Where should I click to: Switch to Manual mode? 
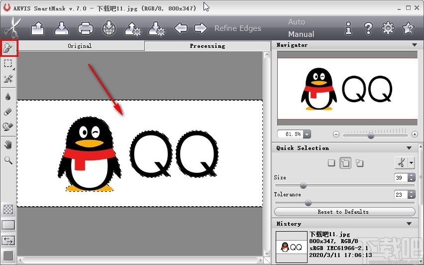pyautogui.click(x=301, y=34)
